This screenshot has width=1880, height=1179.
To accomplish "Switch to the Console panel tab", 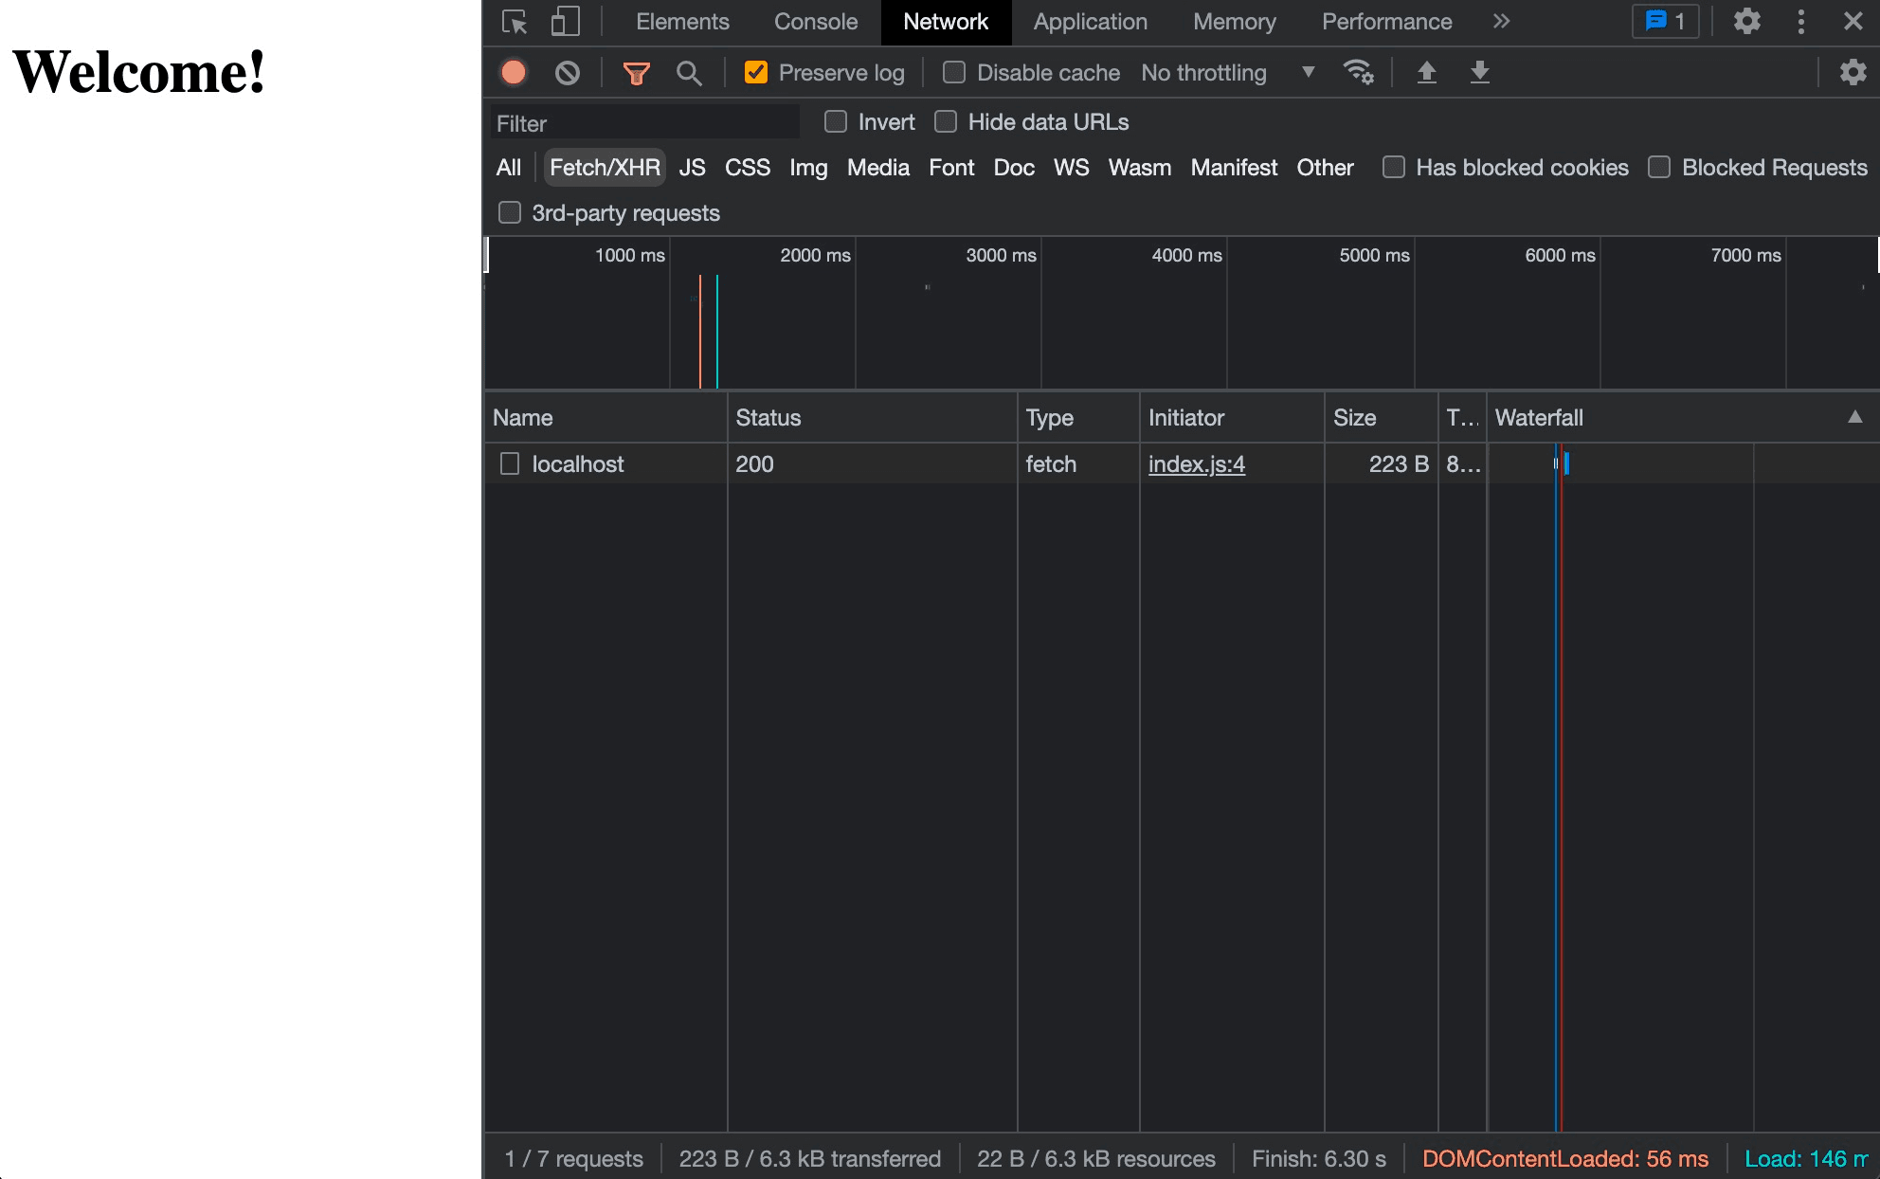I will [x=816, y=20].
